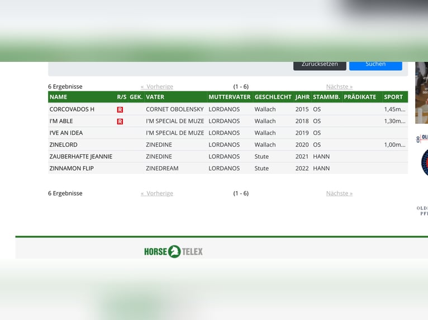Image resolution: width=428 pixels, height=320 pixels.
Task: Open horse entry ZINELORD
Action: click(x=64, y=145)
